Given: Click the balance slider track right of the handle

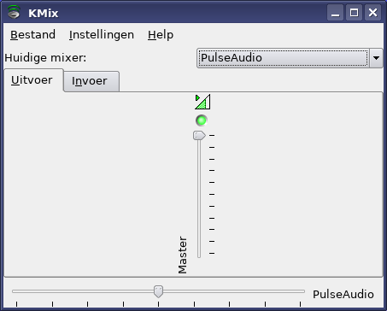Looking at the screenshot, I should 233,291.
